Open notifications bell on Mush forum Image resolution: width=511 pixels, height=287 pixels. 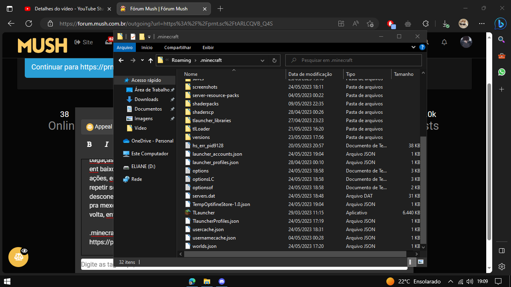tap(444, 42)
